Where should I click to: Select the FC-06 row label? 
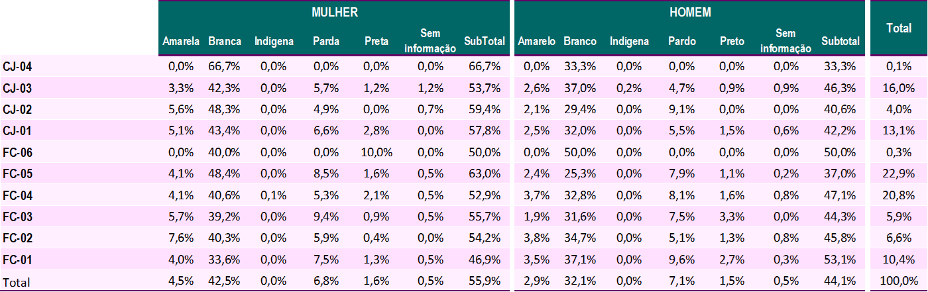[x=18, y=153]
